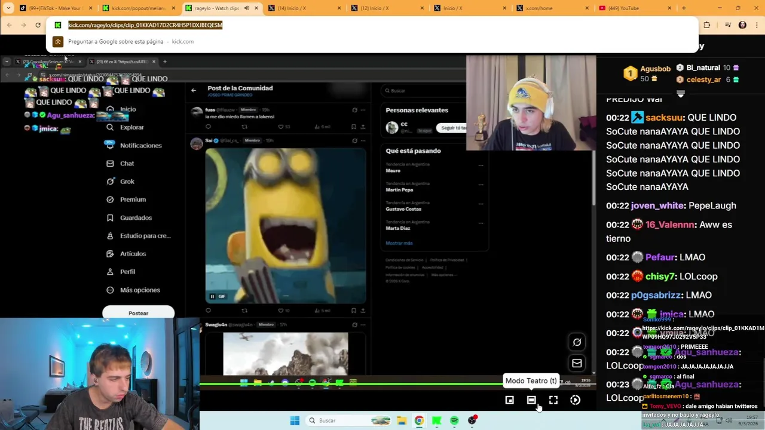Open a new browser tab
The height and width of the screenshot is (430, 765).
click(x=684, y=8)
